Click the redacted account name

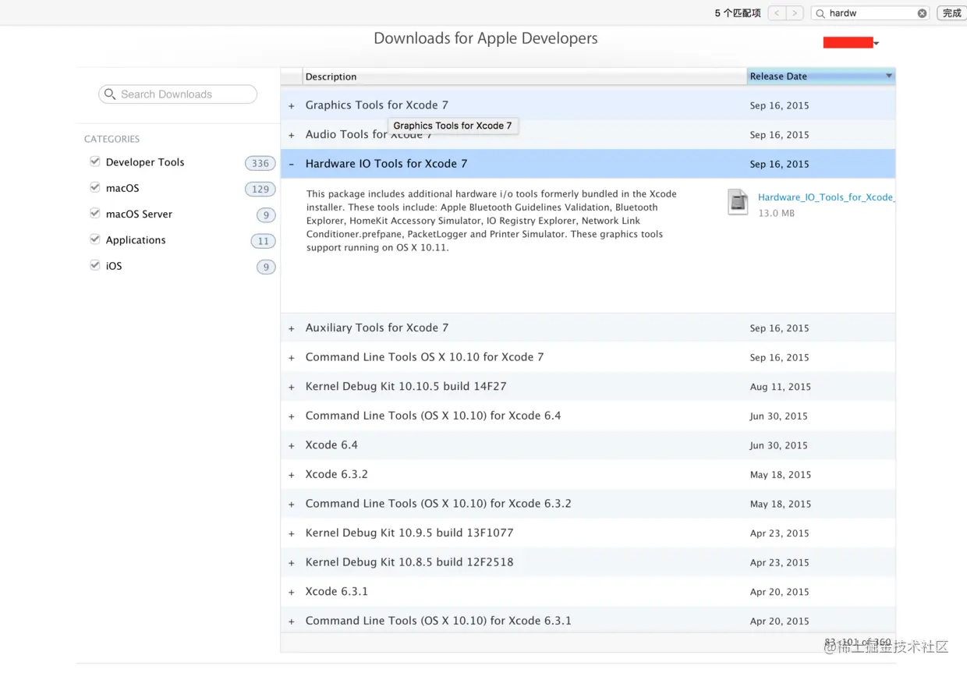pyautogui.click(x=848, y=43)
